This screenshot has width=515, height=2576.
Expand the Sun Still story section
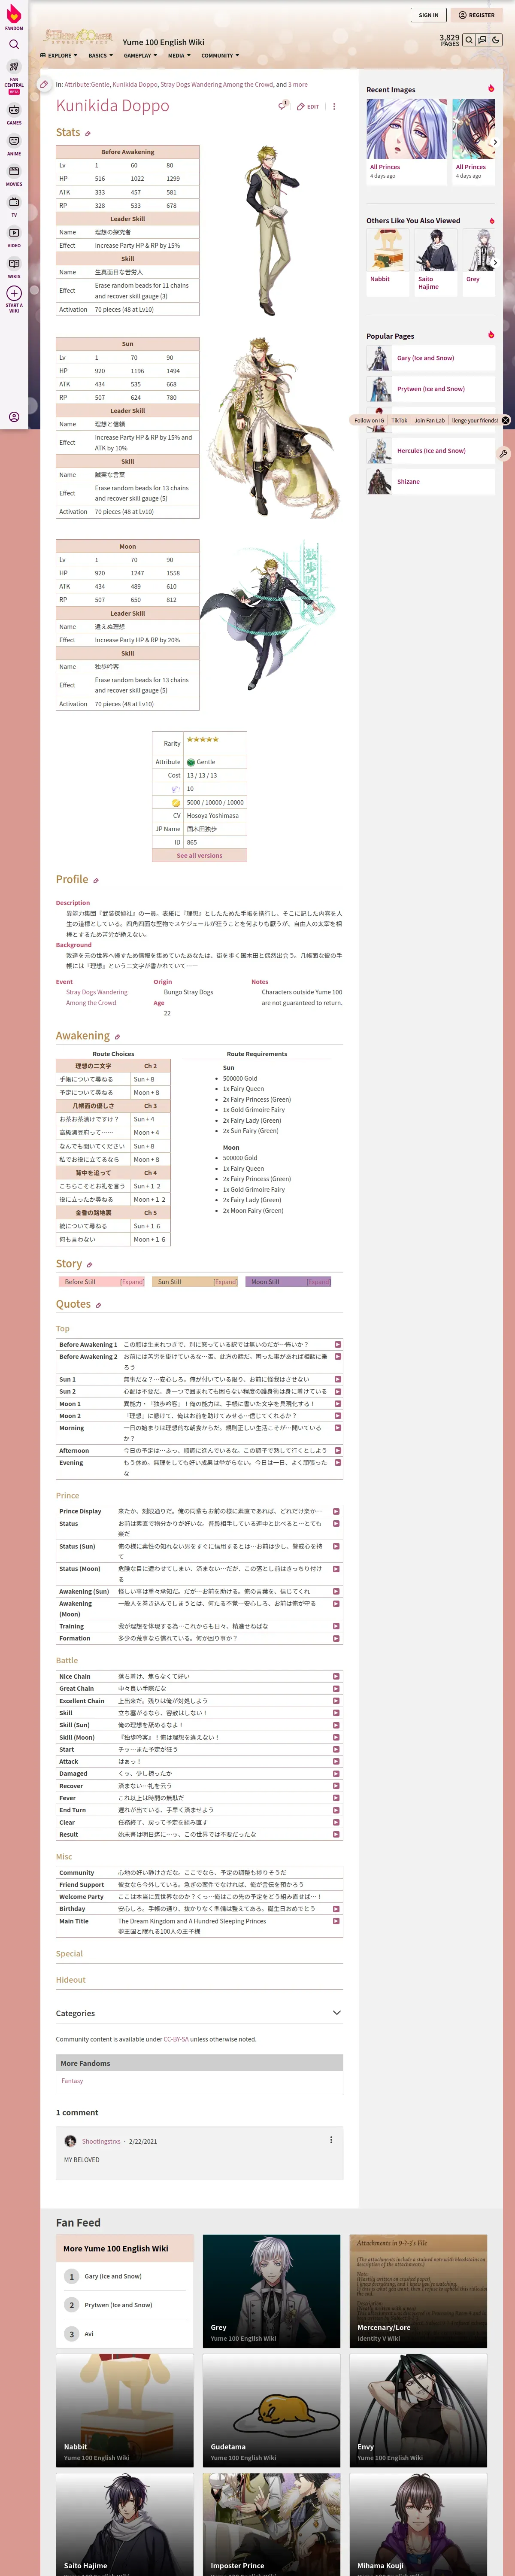pyautogui.click(x=225, y=1281)
